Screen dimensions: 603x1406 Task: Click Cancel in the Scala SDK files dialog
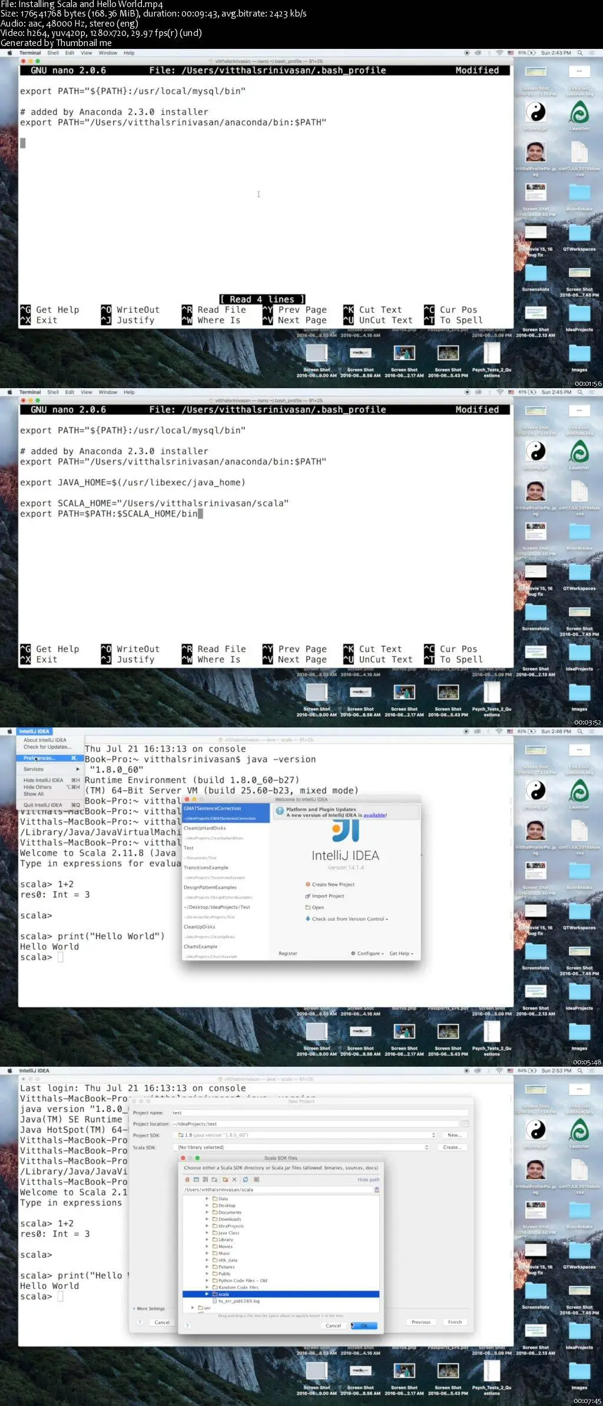point(333,1326)
